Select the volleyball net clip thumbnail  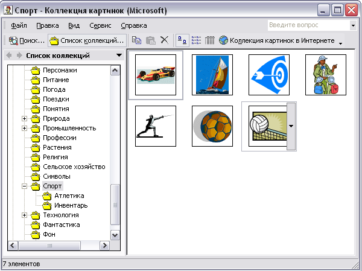[x=267, y=126]
